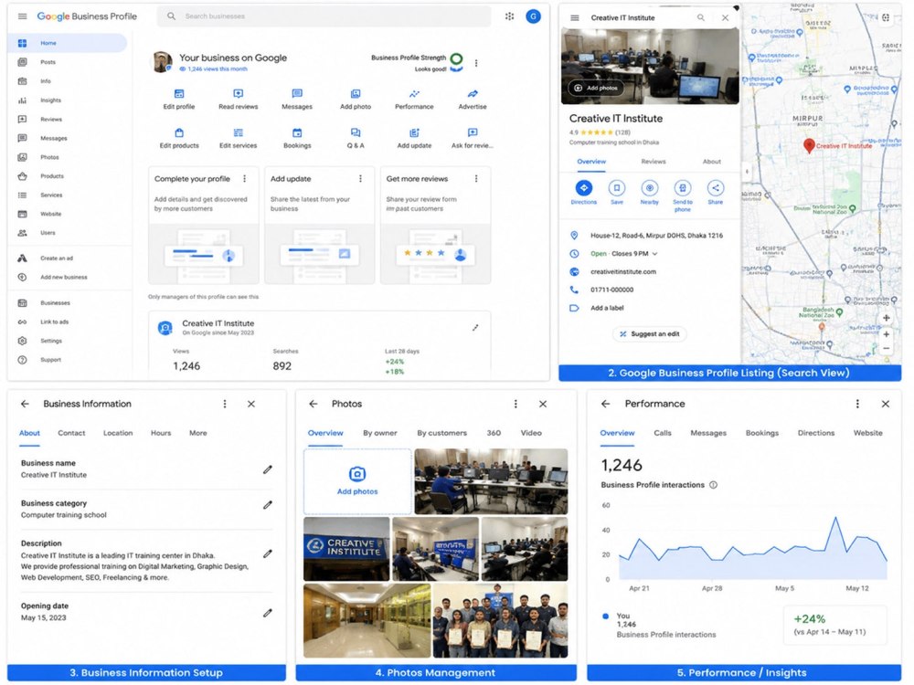Image resolution: width=914 pixels, height=685 pixels.
Task: Open the Photos panel three-dot menu
Action: (x=515, y=404)
